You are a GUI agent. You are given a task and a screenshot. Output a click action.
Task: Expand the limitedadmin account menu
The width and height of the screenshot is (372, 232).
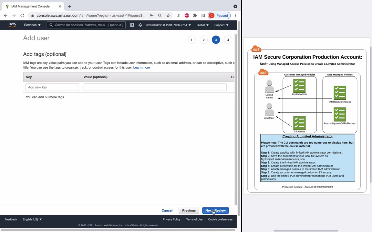[169, 25]
